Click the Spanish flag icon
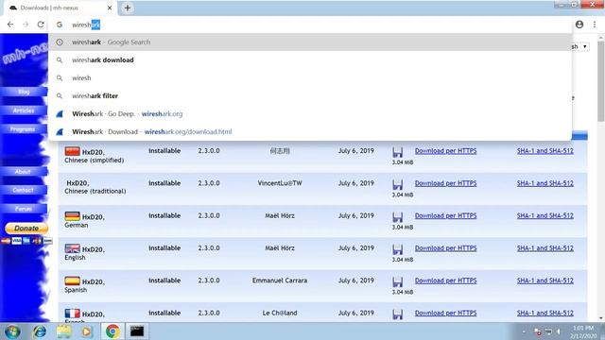605x340 pixels. pyautogui.click(x=72, y=280)
